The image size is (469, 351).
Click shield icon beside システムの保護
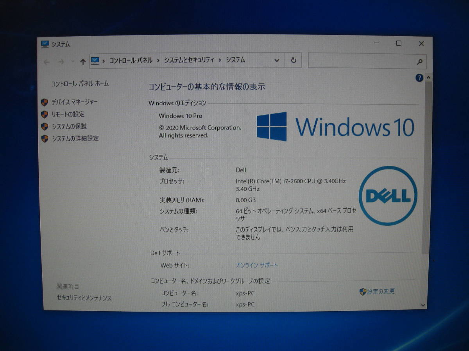[x=45, y=126]
